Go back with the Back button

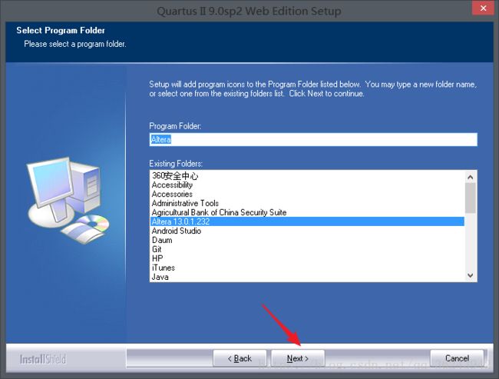tap(240, 358)
